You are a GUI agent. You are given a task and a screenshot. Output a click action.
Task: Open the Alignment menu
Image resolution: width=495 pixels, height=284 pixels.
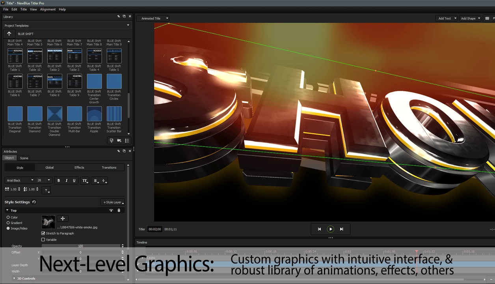48,9
